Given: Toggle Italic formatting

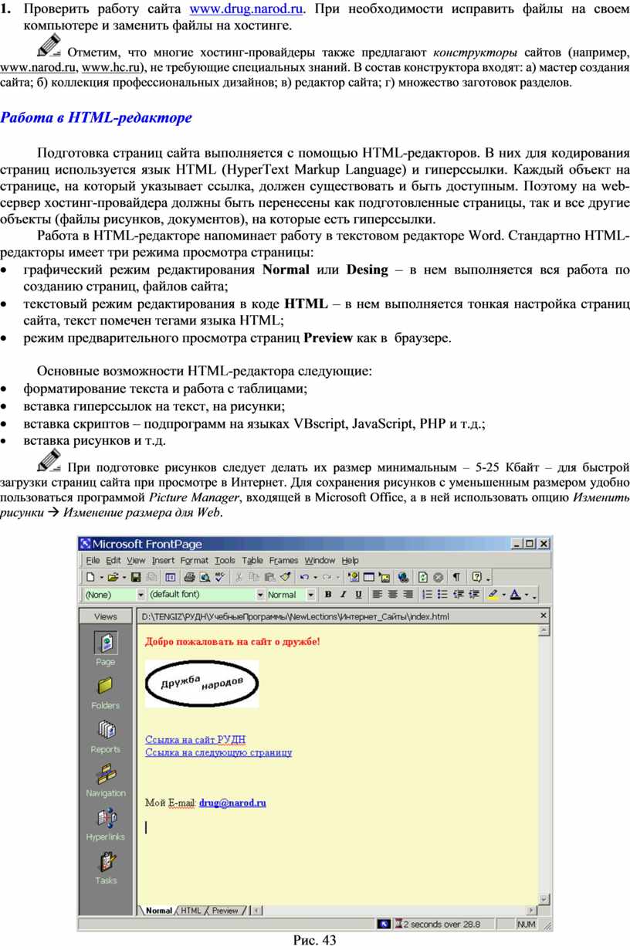Looking at the screenshot, I should pos(343,595).
